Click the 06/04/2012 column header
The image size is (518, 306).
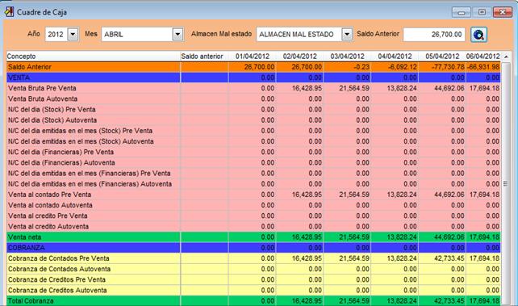[x=483, y=57]
